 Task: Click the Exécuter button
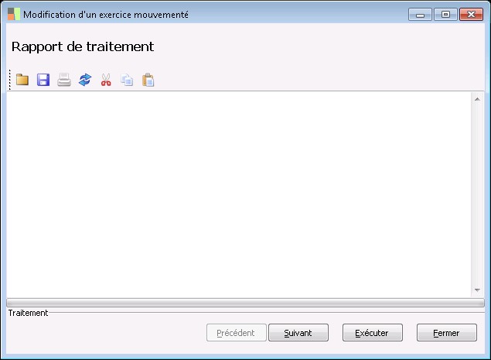[373, 333]
